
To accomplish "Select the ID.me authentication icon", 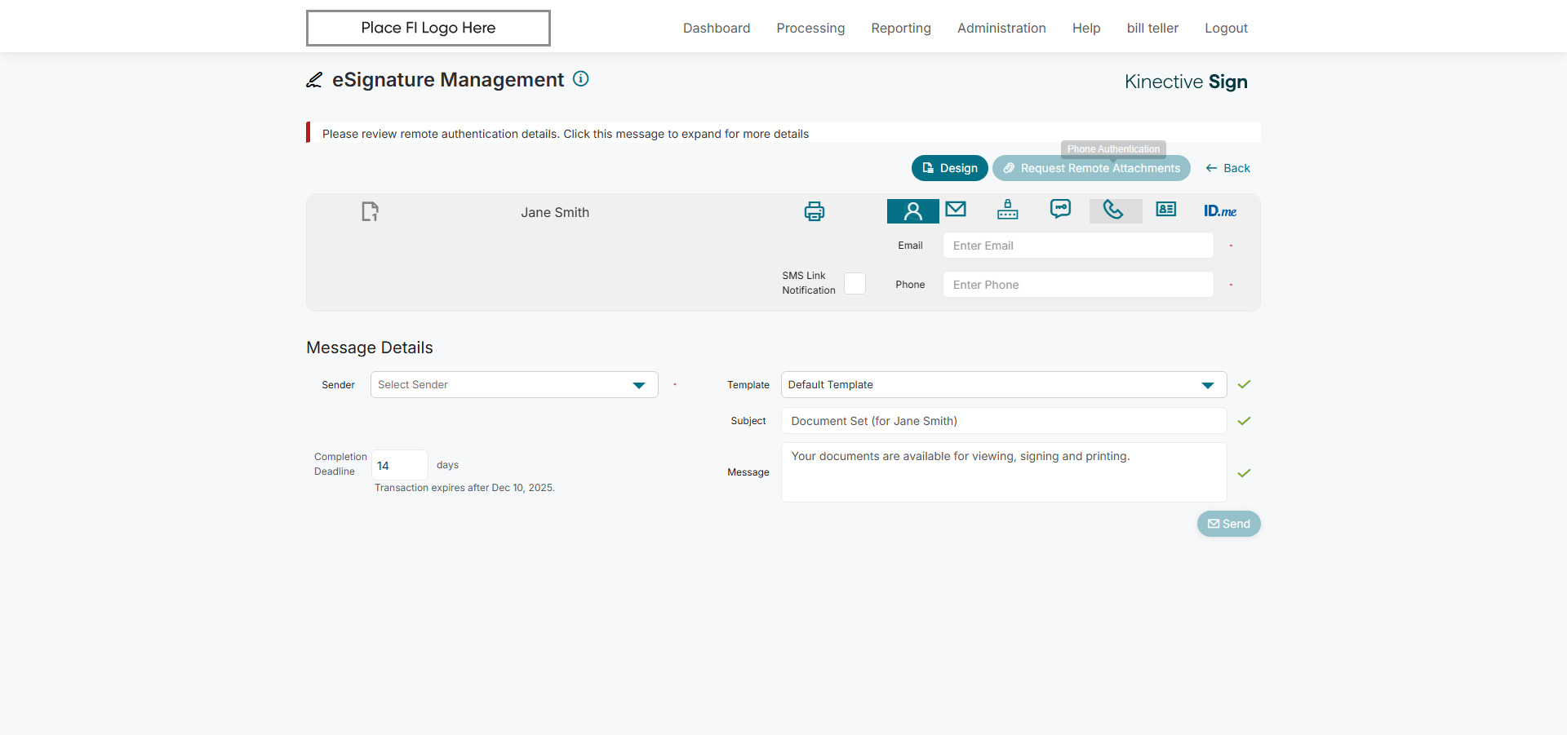I will [x=1220, y=211].
